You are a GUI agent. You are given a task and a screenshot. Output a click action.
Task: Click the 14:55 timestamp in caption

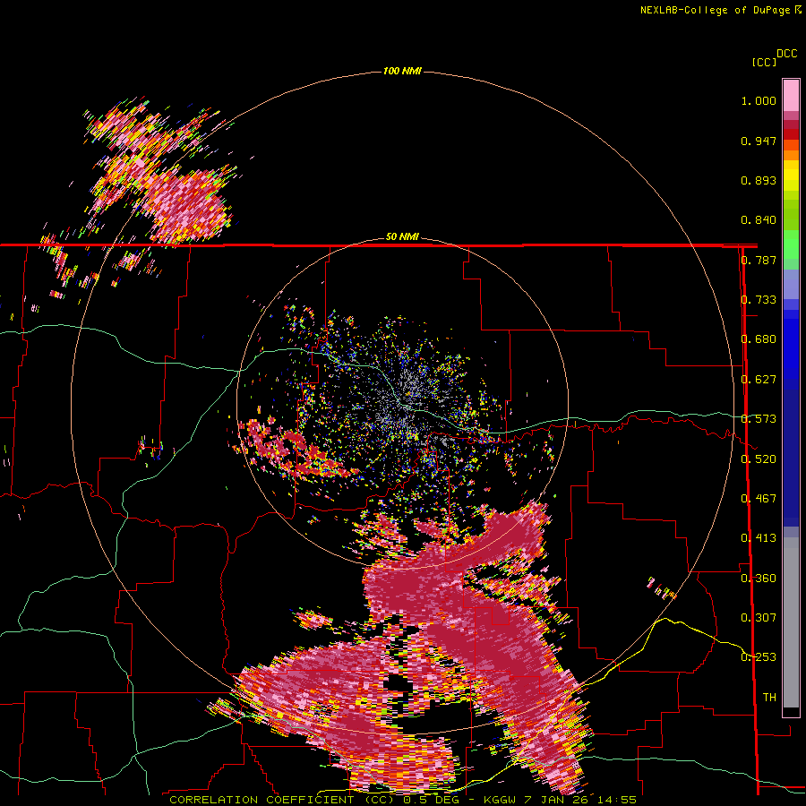tap(616, 800)
